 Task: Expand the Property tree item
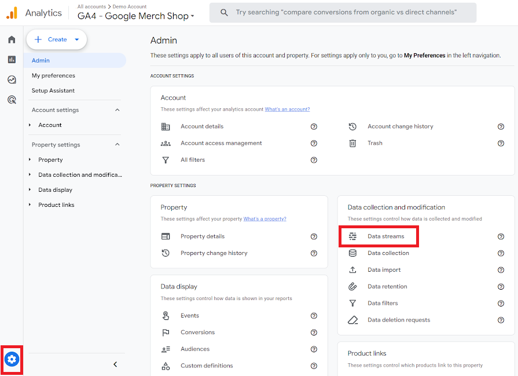(x=30, y=160)
